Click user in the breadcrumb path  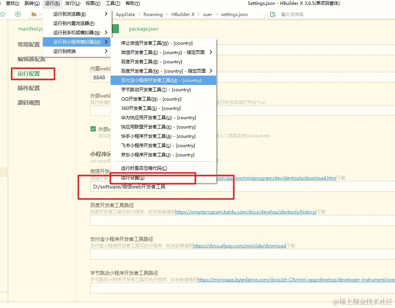208,15
